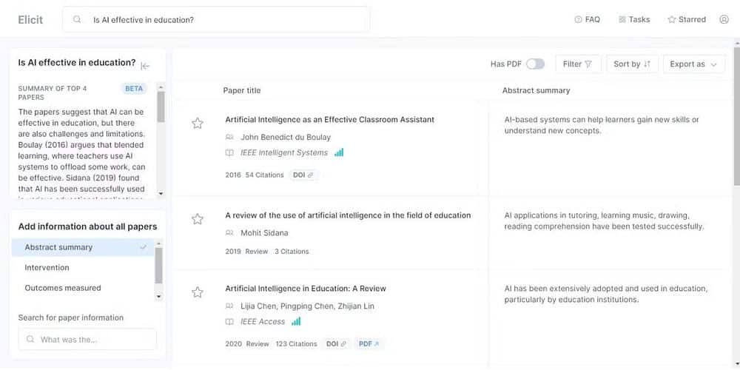Open the user account profile icon
The image size is (740, 370).
pos(724,20)
